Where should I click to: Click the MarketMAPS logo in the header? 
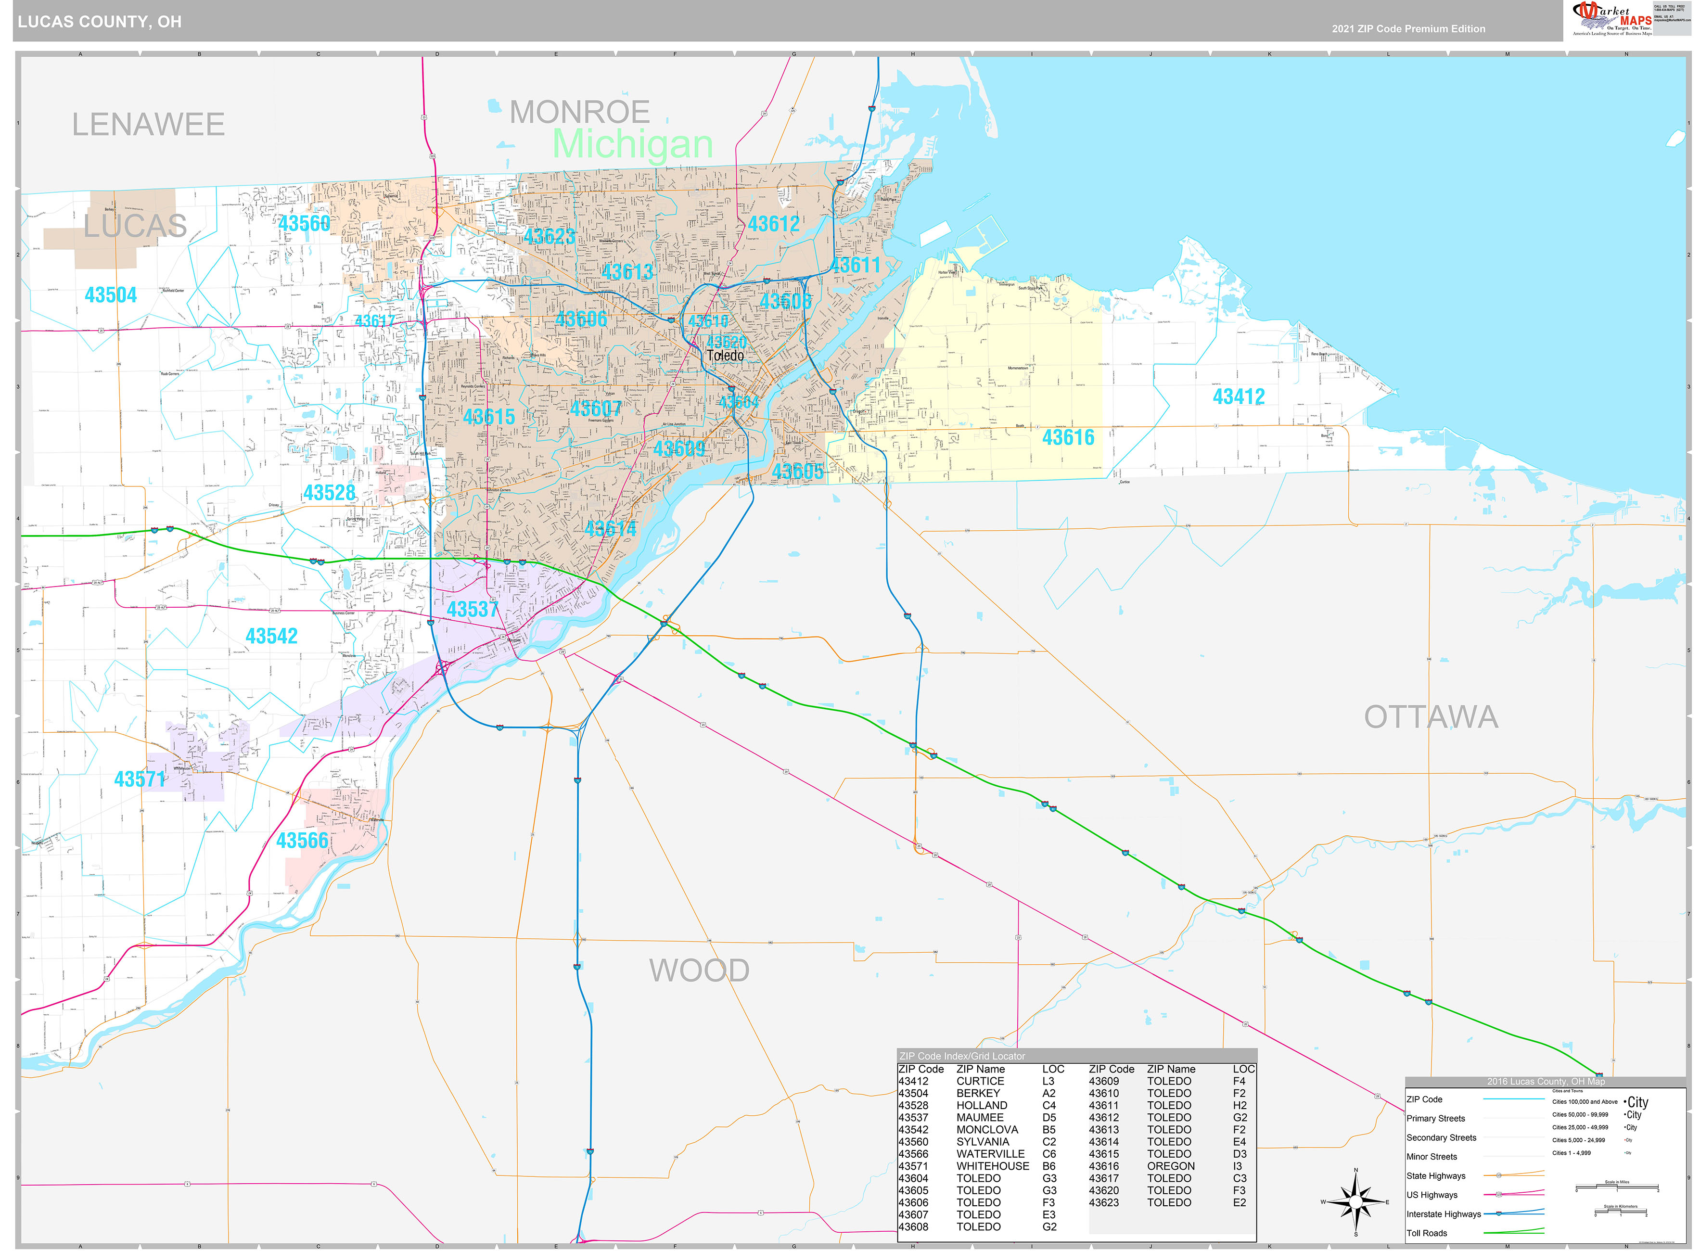click(x=1613, y=19)
